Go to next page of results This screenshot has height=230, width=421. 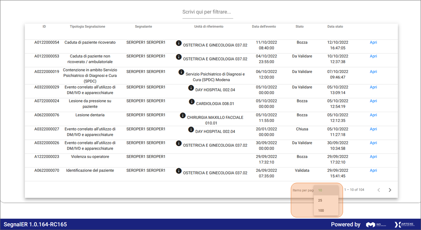click(390, 190)
